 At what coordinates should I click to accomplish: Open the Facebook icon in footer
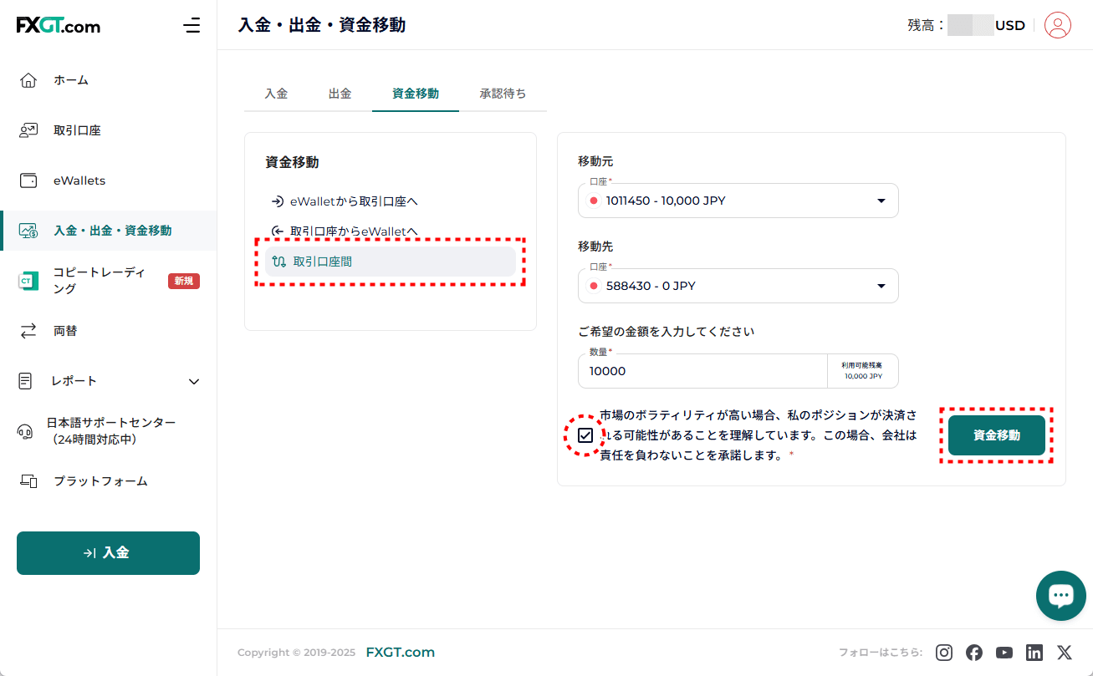pos(974,653)
